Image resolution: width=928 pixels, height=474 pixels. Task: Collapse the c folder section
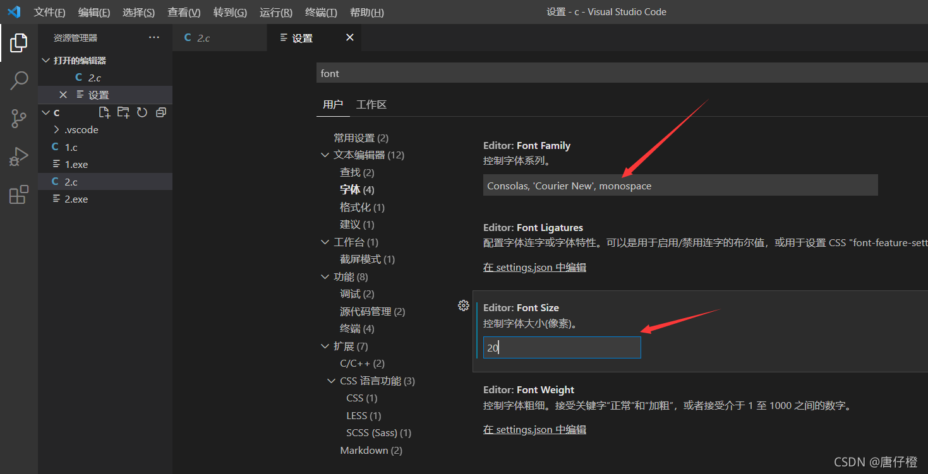[x=45, y=112]
